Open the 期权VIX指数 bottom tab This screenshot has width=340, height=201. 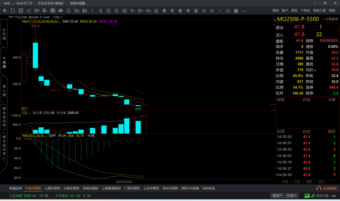point(190,188)
